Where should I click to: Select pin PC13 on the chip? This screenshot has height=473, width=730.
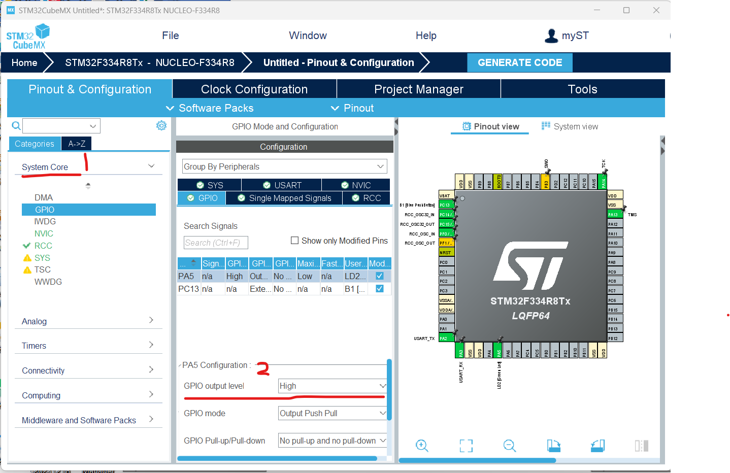(x=446, y=205)
